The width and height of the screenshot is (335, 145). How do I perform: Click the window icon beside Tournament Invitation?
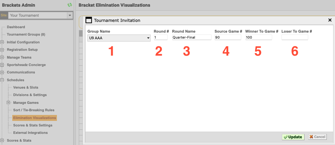pyautogui.click(x=88, y=20)
